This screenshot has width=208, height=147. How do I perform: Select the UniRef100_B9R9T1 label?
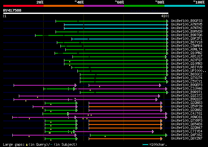click(187, 92)
